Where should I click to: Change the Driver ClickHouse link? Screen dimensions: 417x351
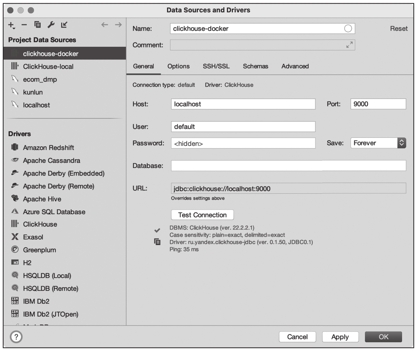tap(239, 85)
